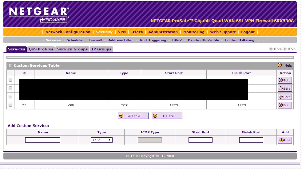Focus the custom service Name field
The image size is (302, 169).
pyautogui.click(x=42, y=140)
